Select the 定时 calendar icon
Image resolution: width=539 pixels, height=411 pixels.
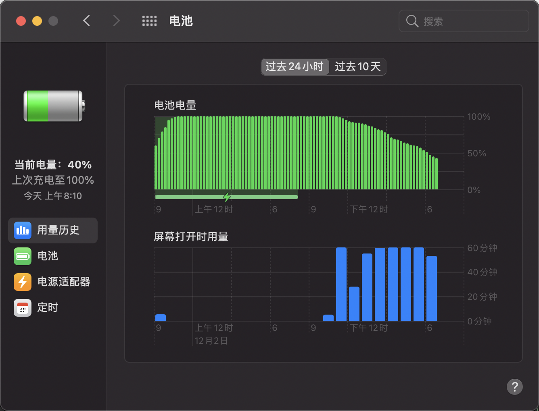click(x=23, y=308)
